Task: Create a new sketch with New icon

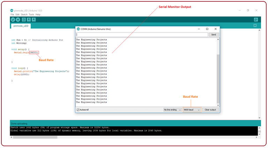Action: tap(24, 20)
